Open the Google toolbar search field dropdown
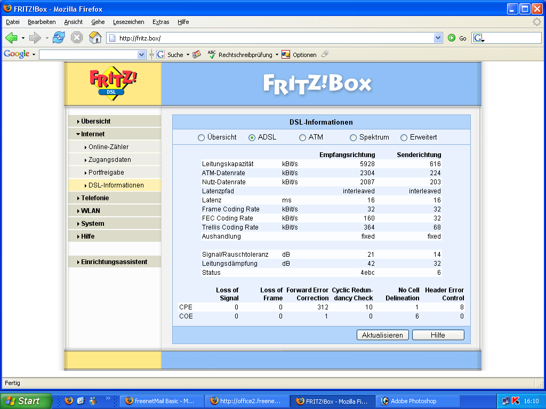The image size is (546, 409). (x=141, y=55)
